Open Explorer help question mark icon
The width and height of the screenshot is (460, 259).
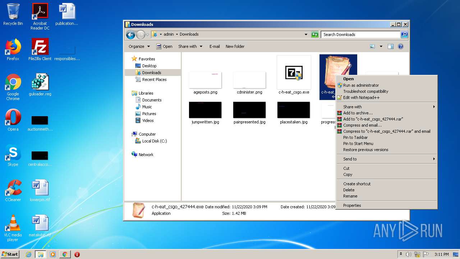(x=401, y=46)
